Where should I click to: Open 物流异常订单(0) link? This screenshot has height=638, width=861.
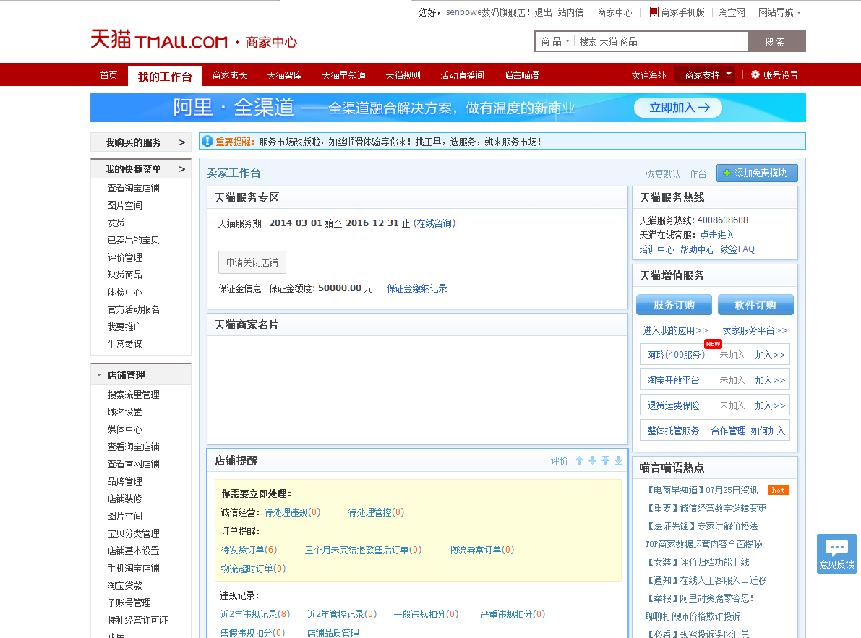click(x=481, y=550)
